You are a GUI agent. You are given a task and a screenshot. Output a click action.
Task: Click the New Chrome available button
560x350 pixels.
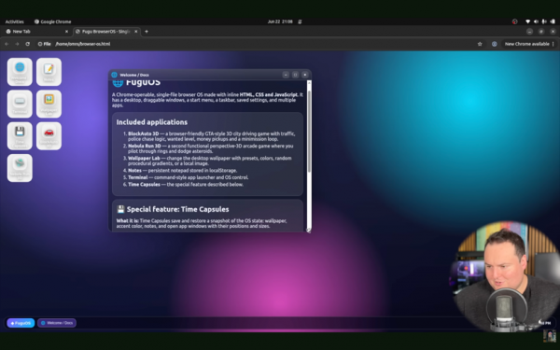pos(526,44)
